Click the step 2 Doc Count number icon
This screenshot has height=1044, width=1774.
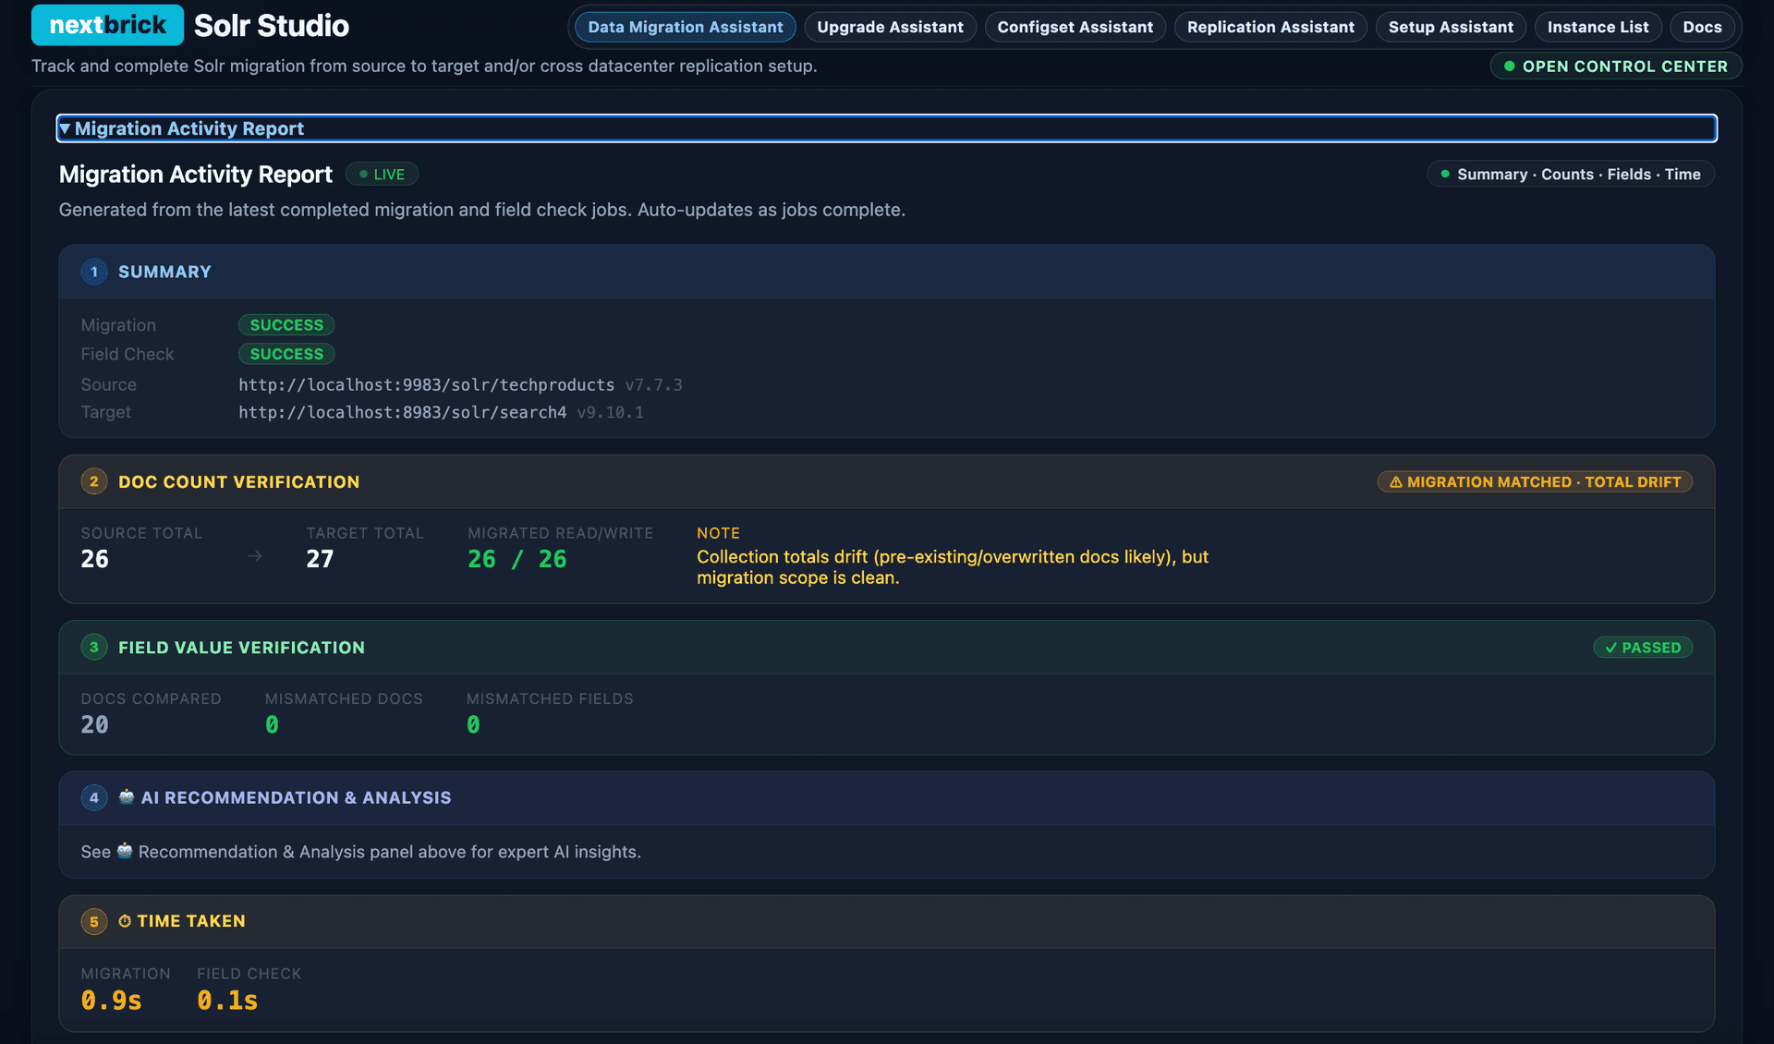click(x=94, y=481)
